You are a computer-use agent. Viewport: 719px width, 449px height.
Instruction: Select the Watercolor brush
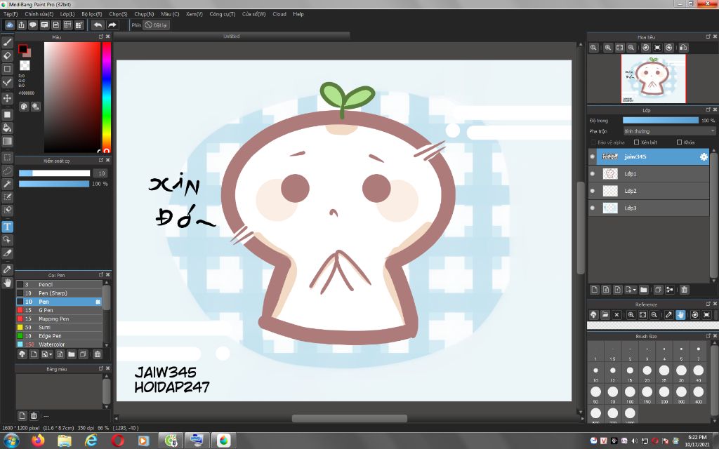[x=59, y=344]
